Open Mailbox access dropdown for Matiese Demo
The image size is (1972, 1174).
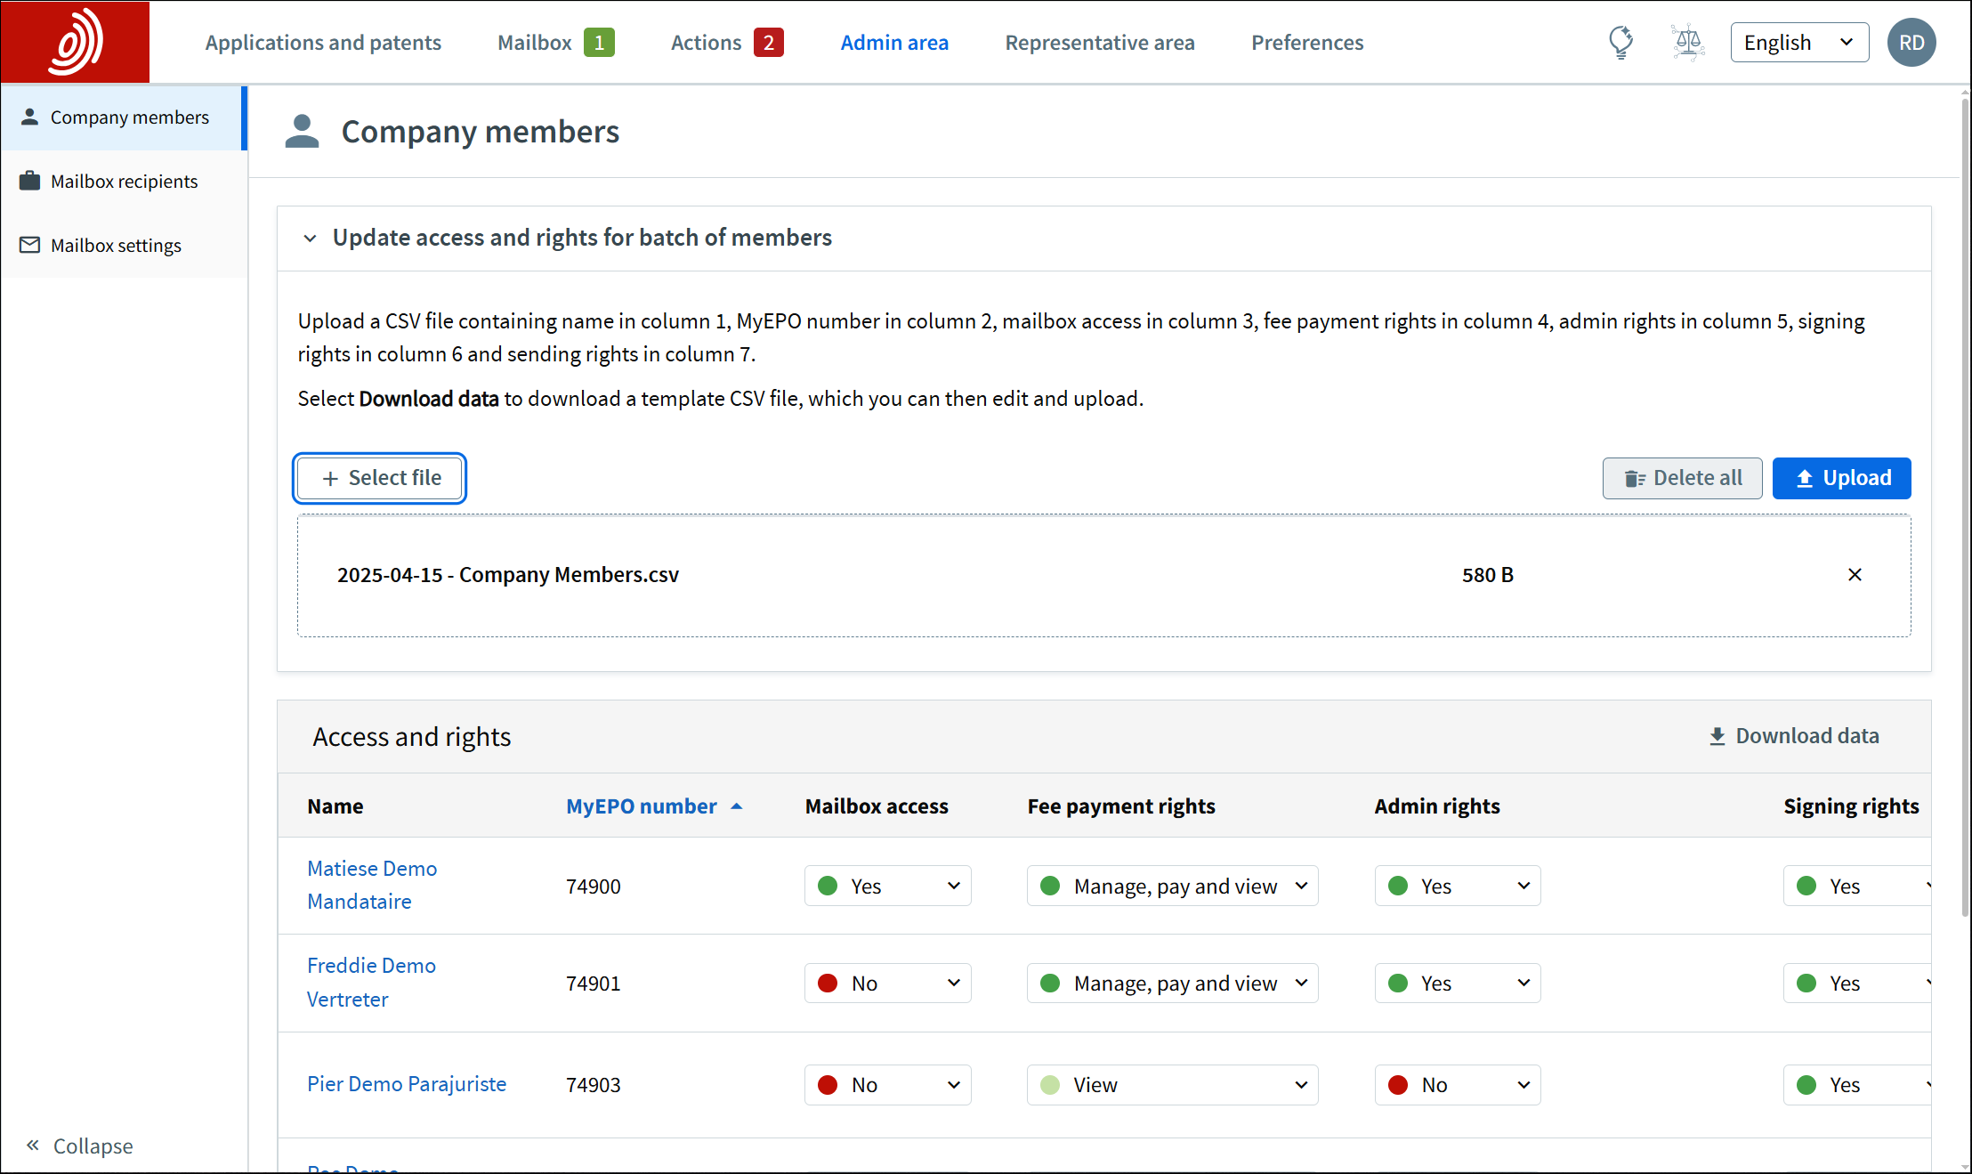[x=887, y=886]
